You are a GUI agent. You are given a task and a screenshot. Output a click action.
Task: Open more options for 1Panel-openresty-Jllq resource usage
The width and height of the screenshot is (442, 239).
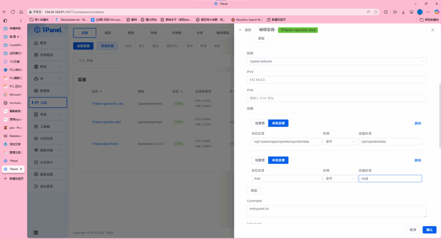[x=212, y=106]
